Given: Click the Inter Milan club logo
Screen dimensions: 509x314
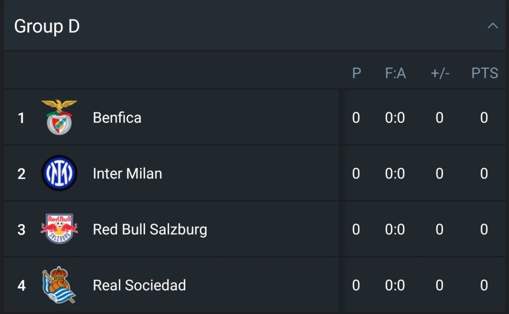Looking at the screenshot, I should [59, 173].
